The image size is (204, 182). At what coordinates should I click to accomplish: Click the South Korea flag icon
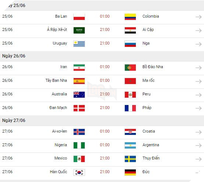pyautogui.click(x=79, y=172)
